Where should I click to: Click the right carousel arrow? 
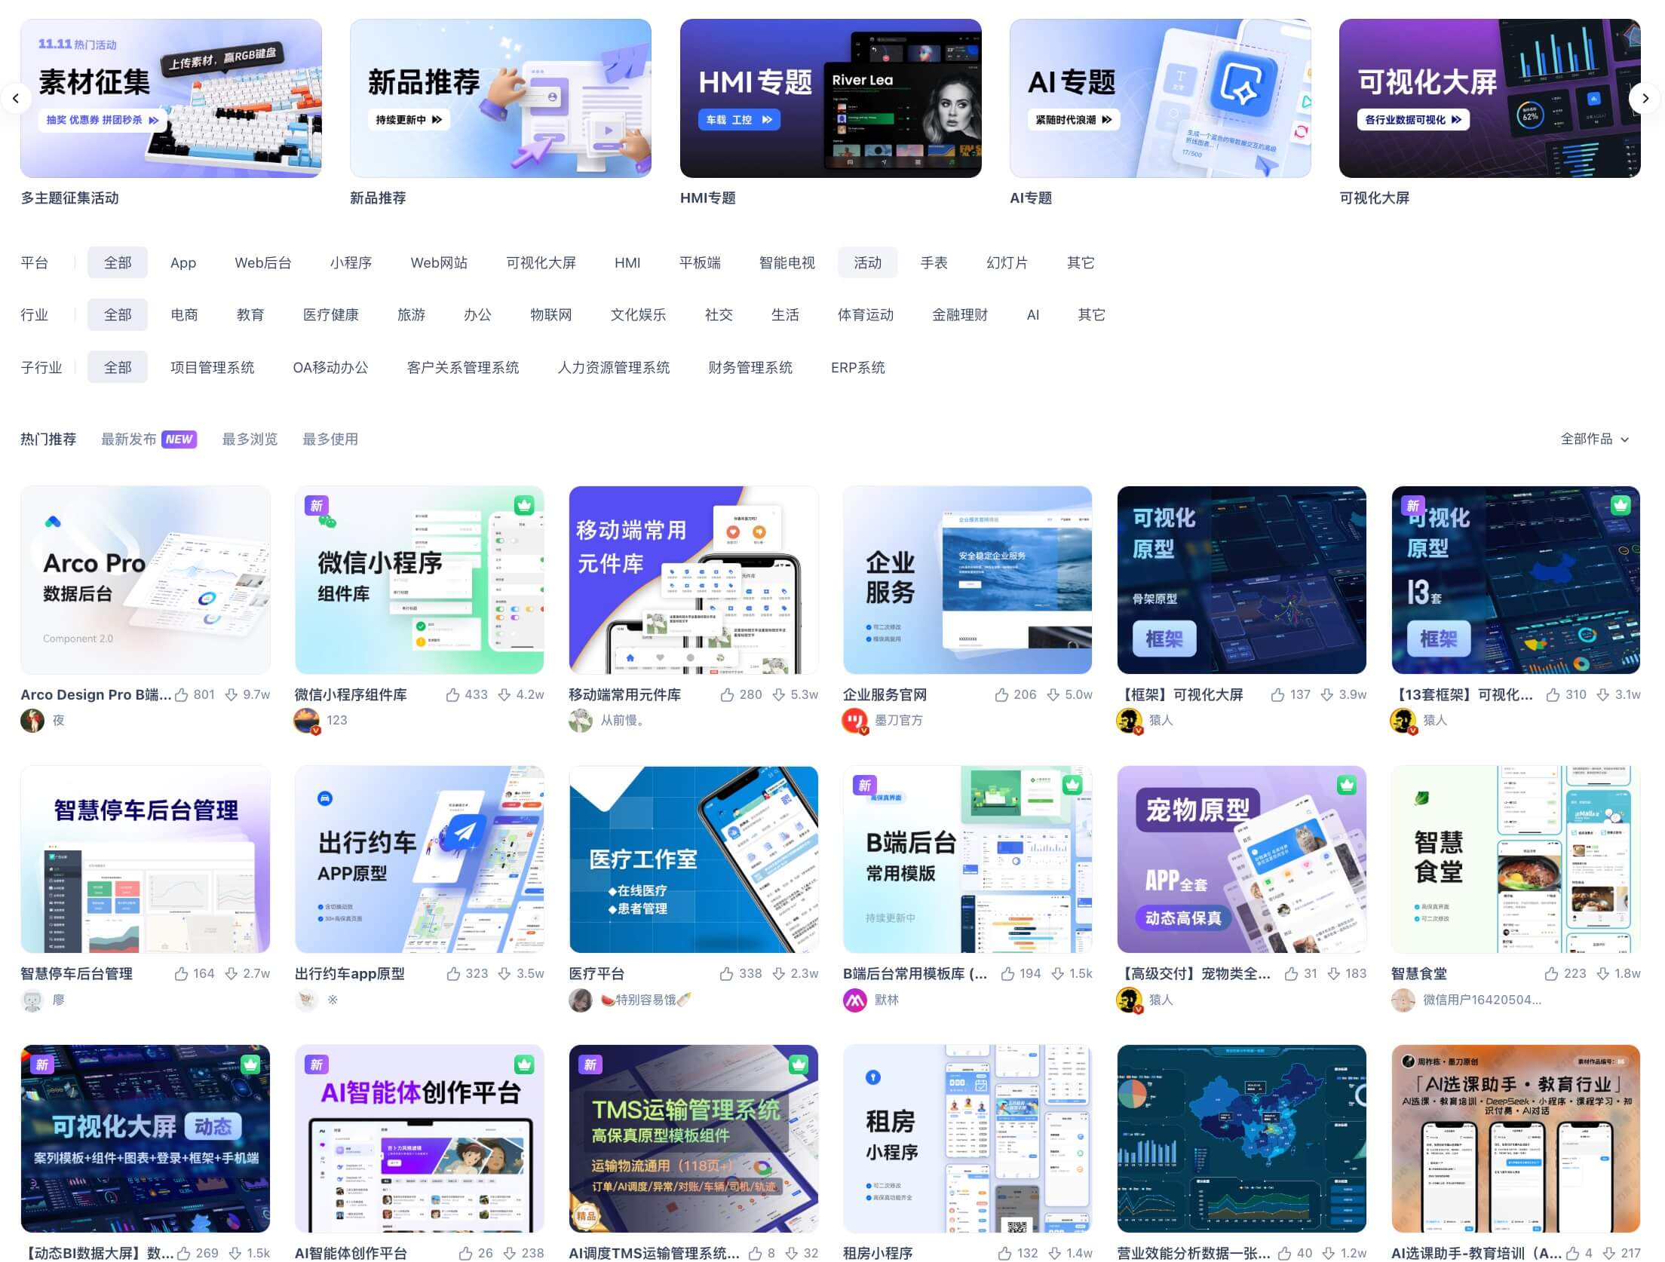pos(1646,99)
